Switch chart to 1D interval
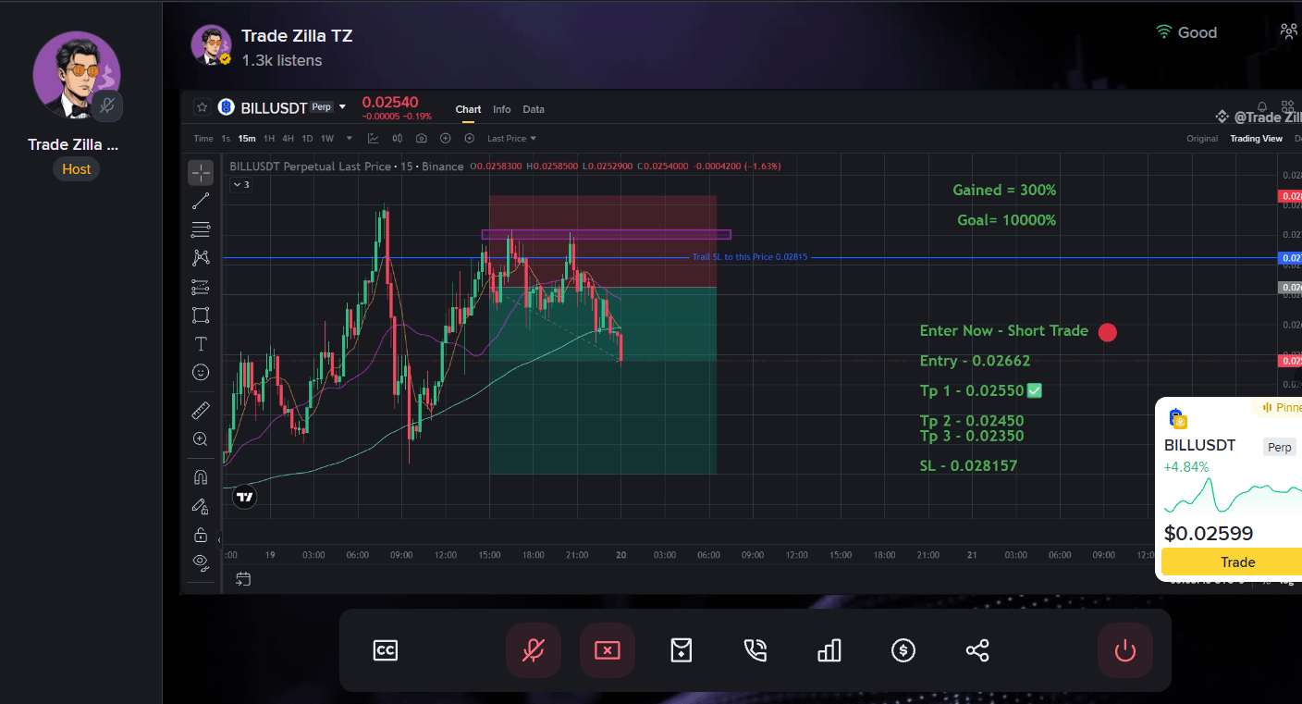Viewport: 1302px width, 704px height. [x=307, y=139]
